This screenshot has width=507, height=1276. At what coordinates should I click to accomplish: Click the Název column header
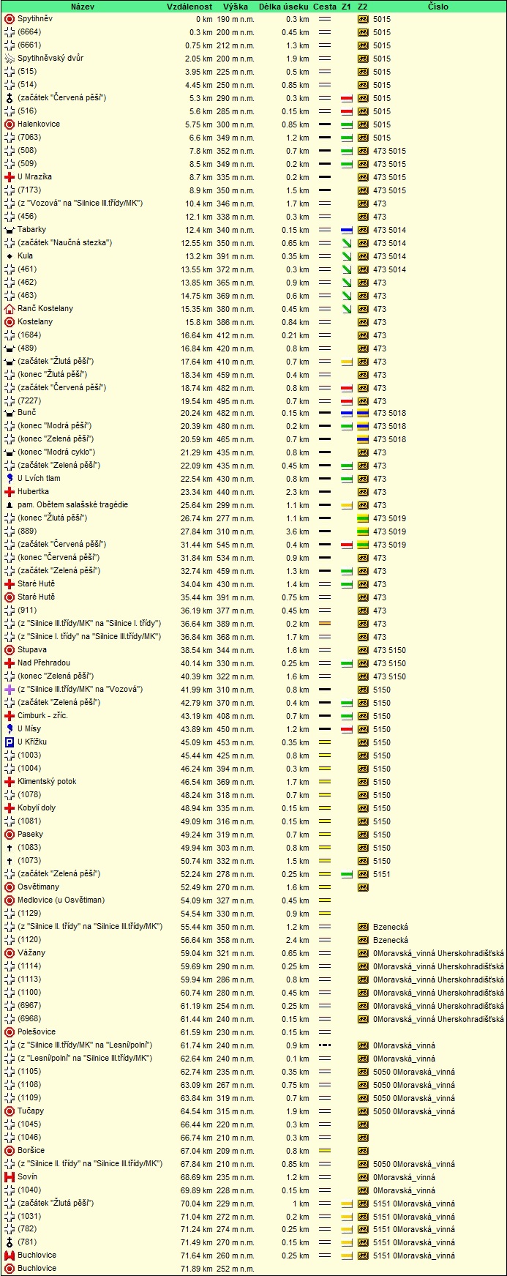click(82, 7)
